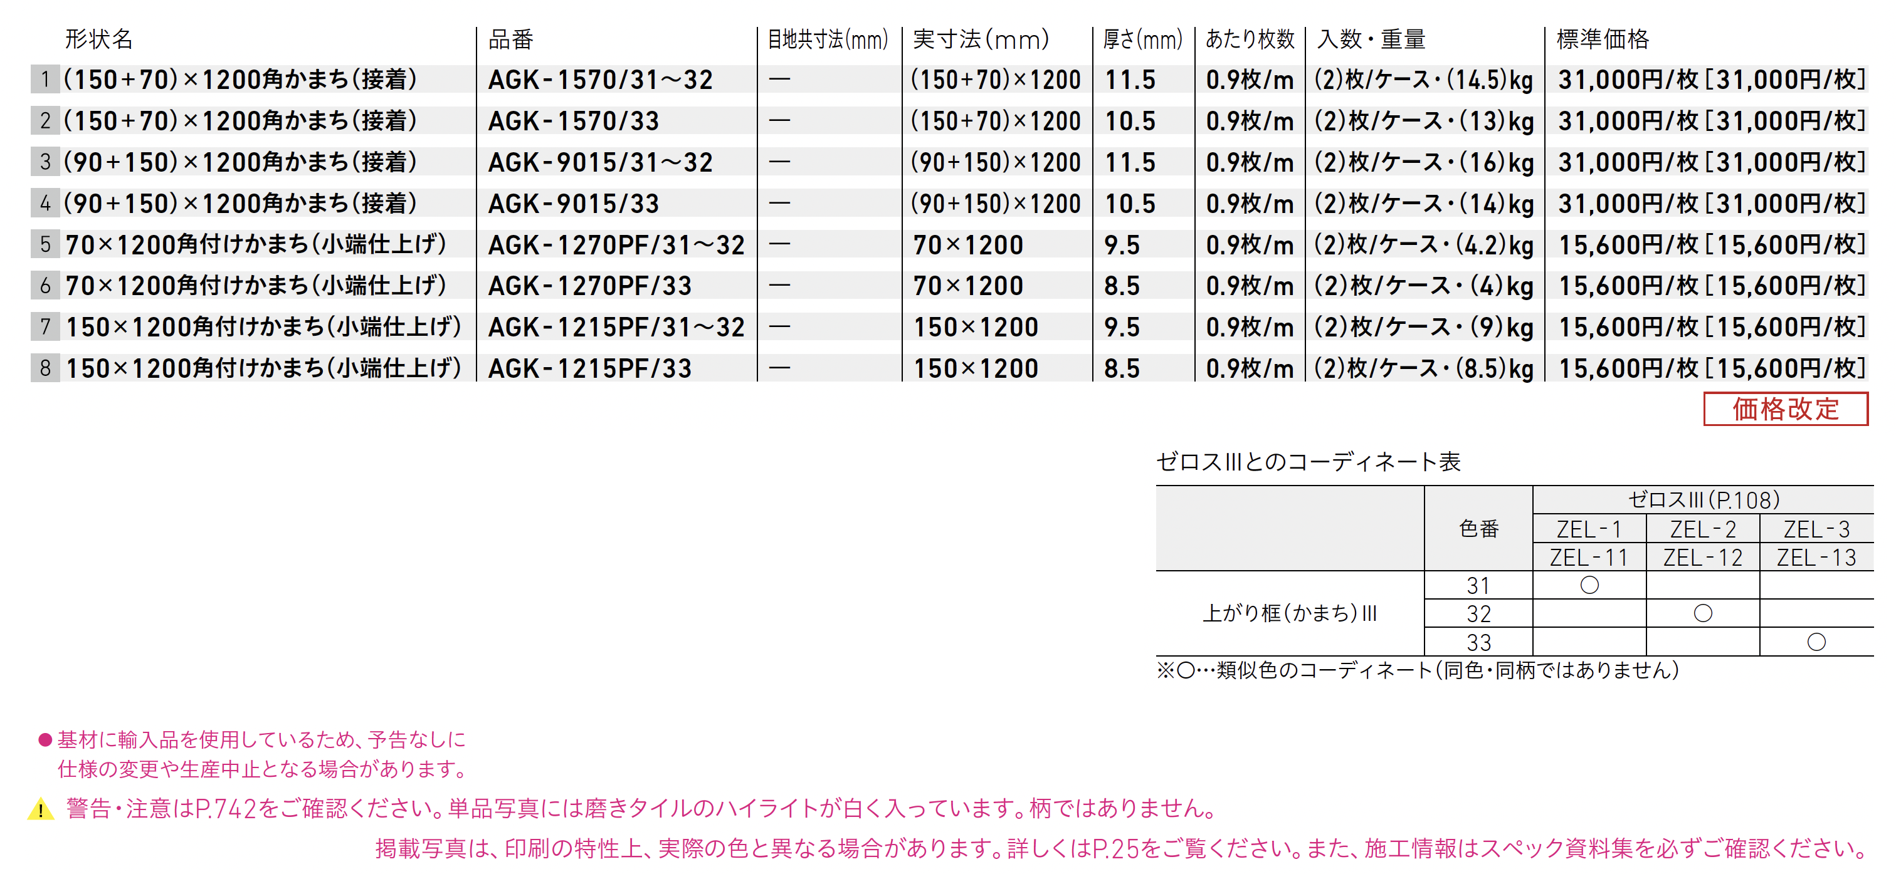Click the 上がり框(かまち)III row label
Screen dimensions: 1896x884
pyautogui.click(x=1289, y=613)
